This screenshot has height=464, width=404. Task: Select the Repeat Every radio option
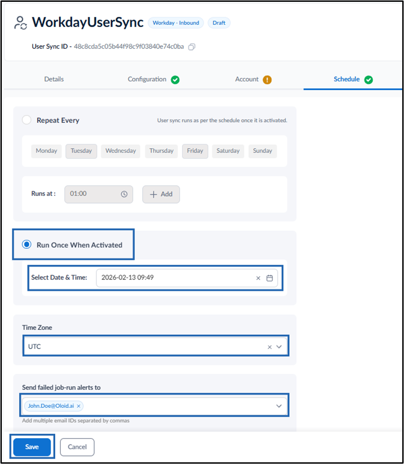27,120
